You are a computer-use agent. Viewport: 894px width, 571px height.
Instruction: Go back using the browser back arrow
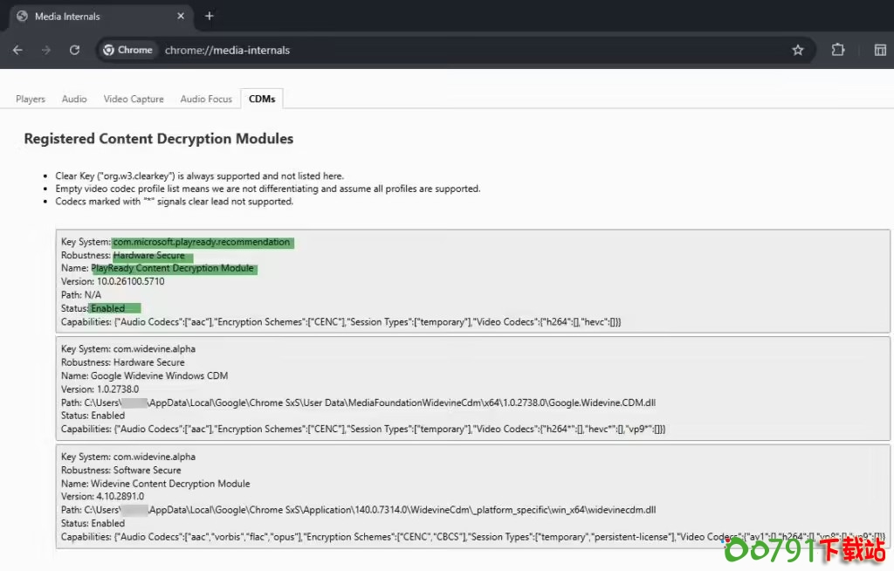17,50
